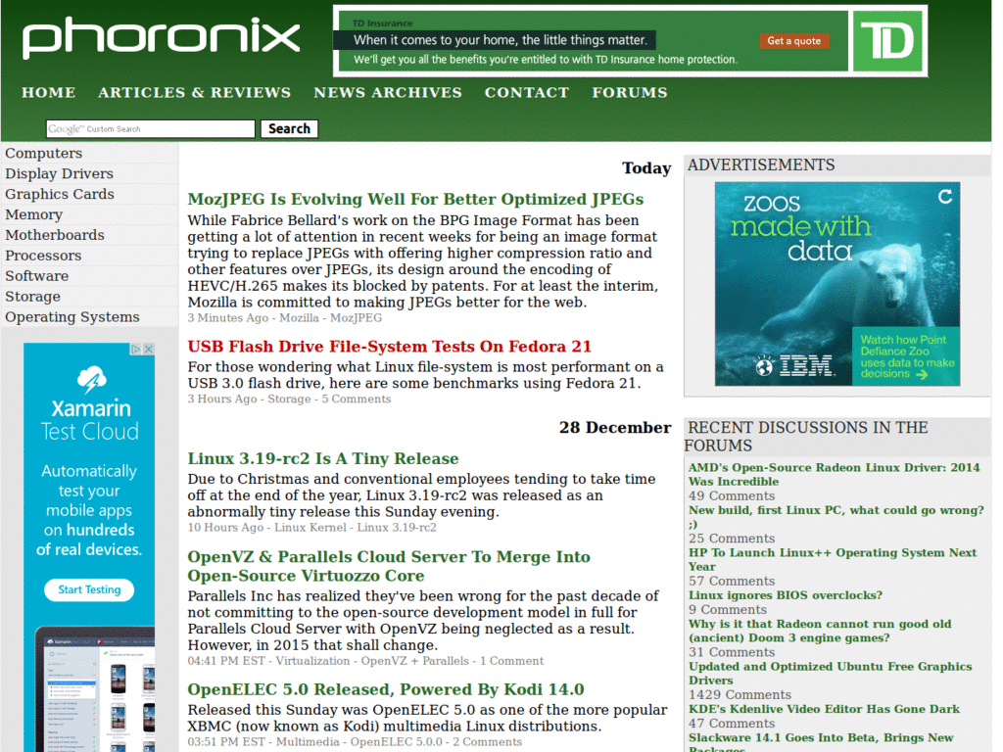Open the FORUMS menu item
This screenshot has height=752, width=1003.
(x=630, y=93)
